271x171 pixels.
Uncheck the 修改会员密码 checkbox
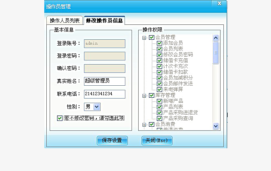(159, 55)
